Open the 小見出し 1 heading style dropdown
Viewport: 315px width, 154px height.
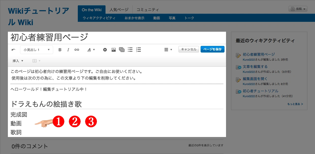click(37, 50)
